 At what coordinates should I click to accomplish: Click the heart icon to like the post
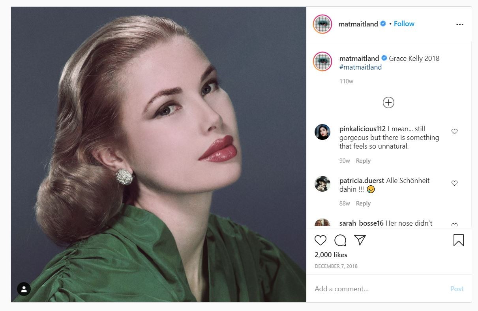click(x=321, y=240)
